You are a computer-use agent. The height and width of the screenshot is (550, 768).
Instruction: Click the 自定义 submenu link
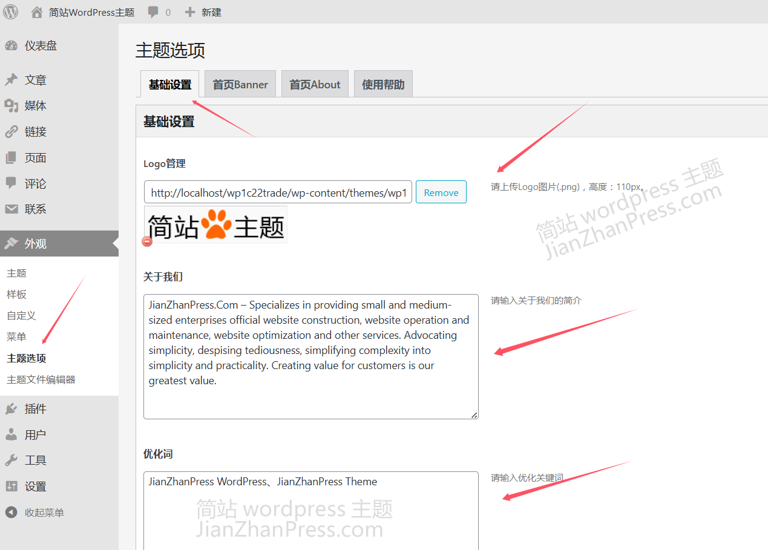click(x=21, y=316)
